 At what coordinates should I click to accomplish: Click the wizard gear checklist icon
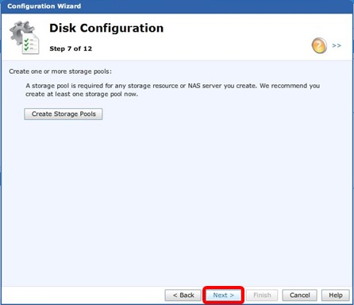(x=25, y=37)
